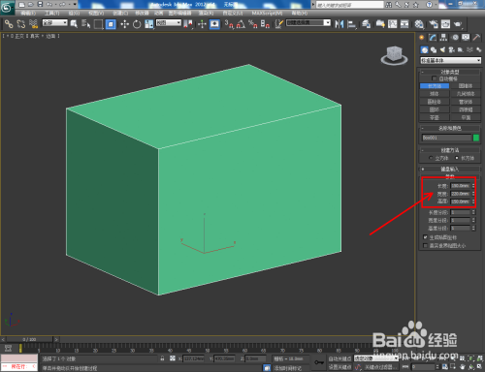
Task: Click the highlighted Box object type button
Action: pos(435,86)
